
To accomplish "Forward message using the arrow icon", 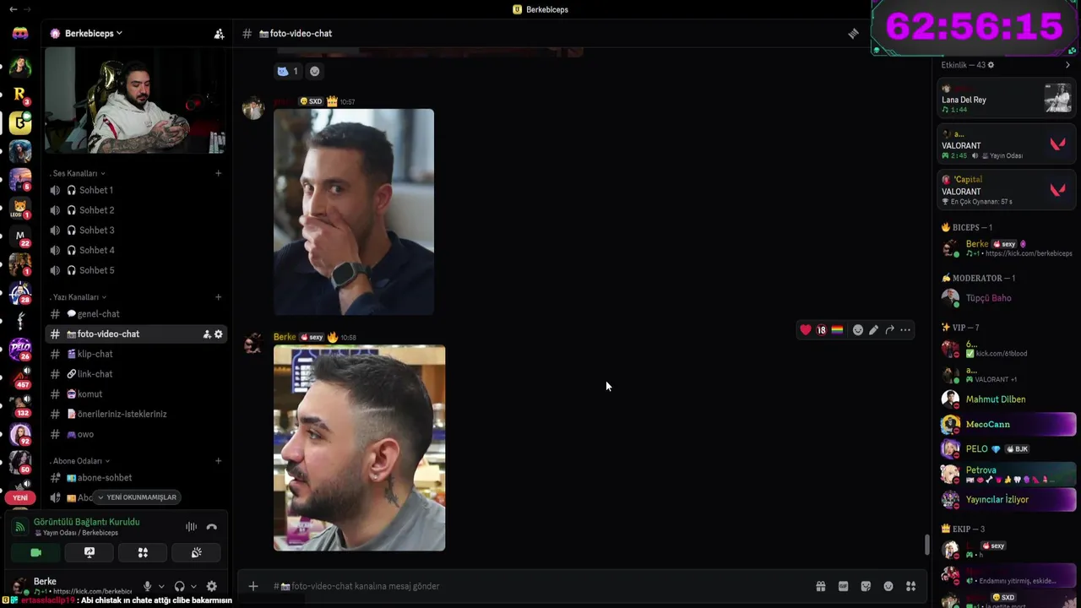I will 889,330.
